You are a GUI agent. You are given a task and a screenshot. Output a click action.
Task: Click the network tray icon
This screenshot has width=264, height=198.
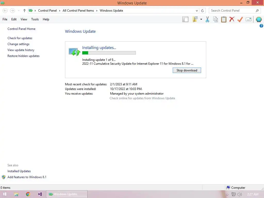point(233,194)
